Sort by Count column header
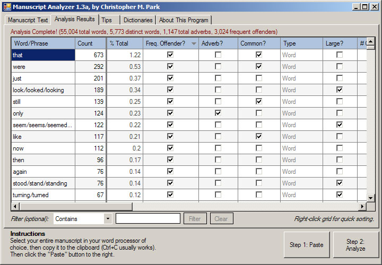The width and height of the screenshot is (382, 265). click(x=91, y=43)
